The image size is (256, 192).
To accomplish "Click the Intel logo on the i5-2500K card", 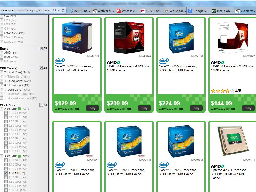I will click(59, 165).
